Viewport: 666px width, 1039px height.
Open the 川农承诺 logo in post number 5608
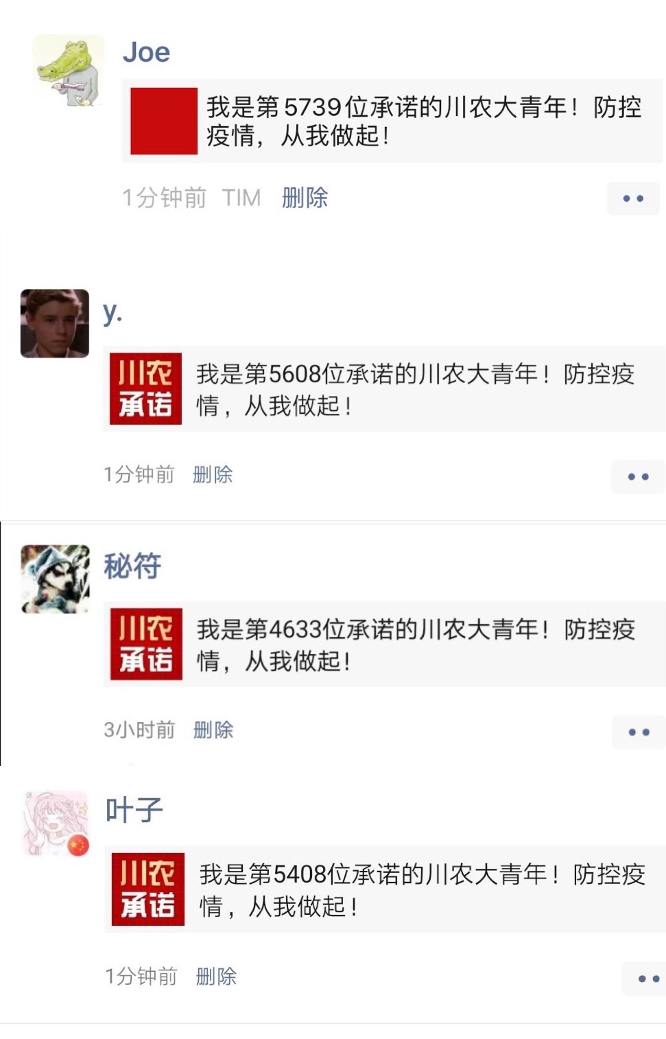145,388
